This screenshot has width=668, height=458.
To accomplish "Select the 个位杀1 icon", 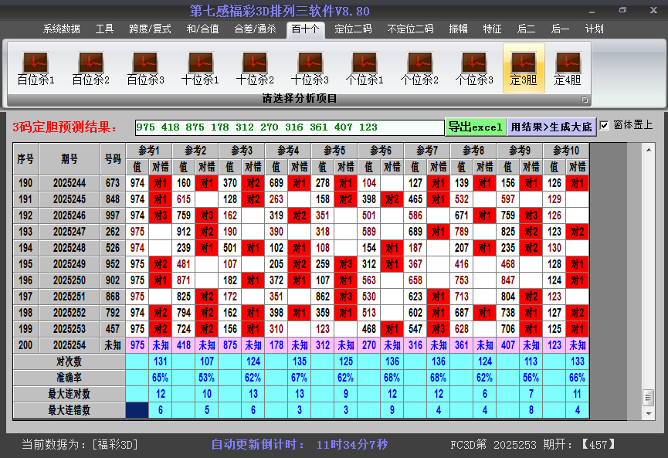I will tap(365, 68).
